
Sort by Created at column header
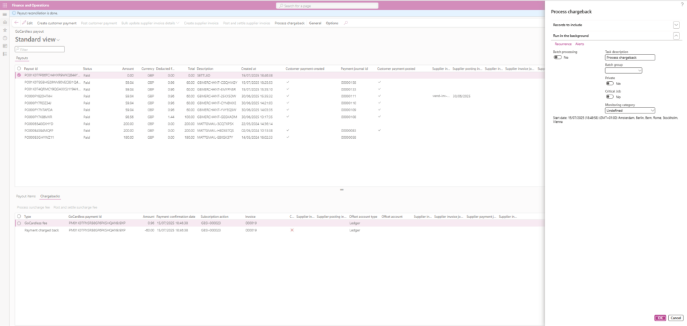249,69
